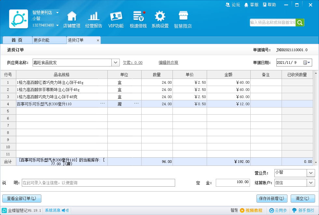Screen dimensions: 319x215
Task: Click the 单位 column header
Action: (x=124, y=75)
